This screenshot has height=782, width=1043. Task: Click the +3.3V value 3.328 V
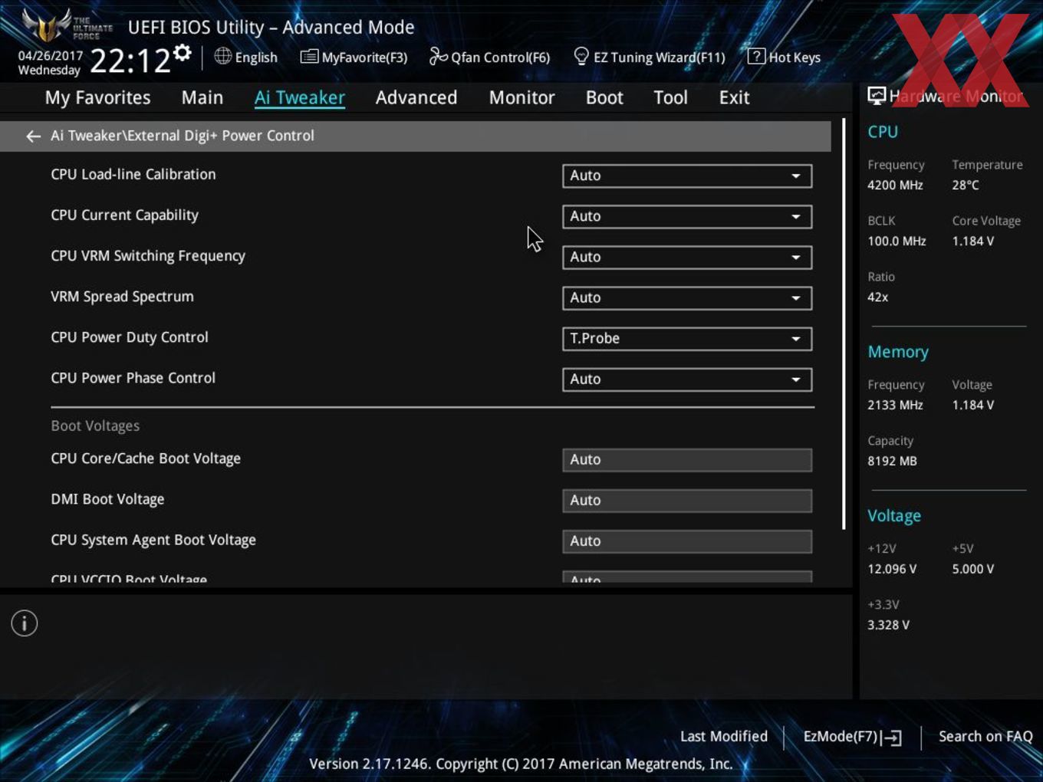[x=888, y=625]
